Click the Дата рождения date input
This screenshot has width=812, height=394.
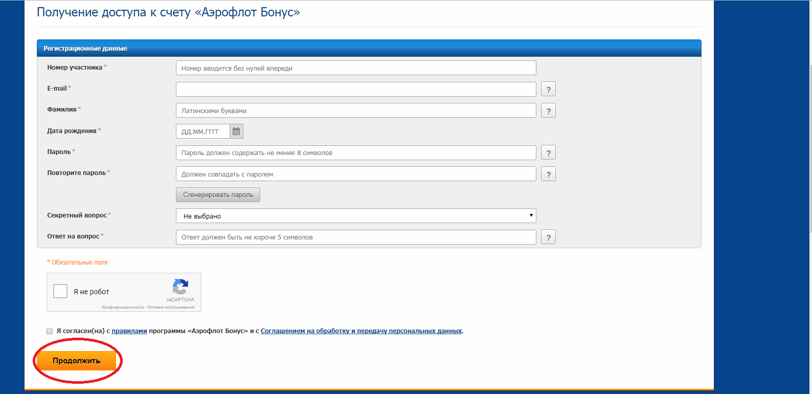(x=203, y=132)
